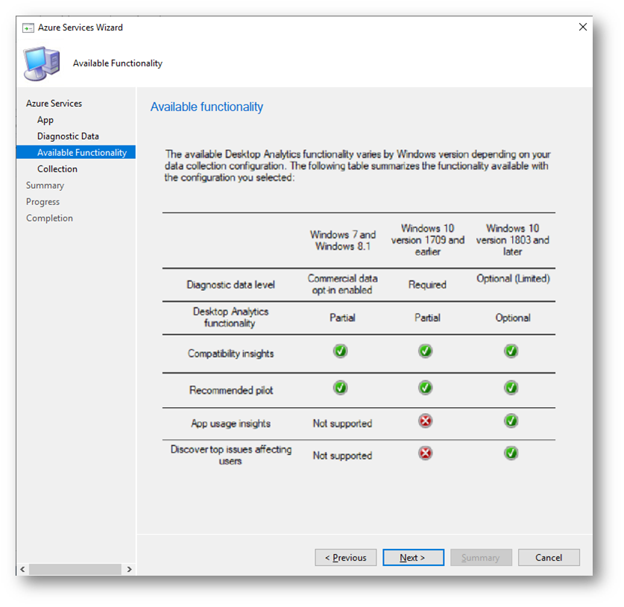This screenshot has height=607, width=624.
Task: Select Azure Services in the wizard navigation
Action: 54,104
